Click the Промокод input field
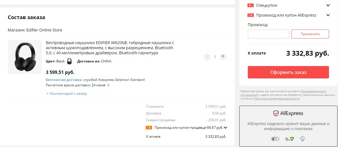Viewport: 338px width, 147px height. click(x=268, y=34)
